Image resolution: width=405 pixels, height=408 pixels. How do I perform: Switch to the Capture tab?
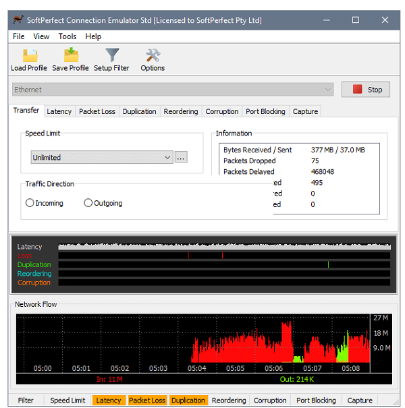tap(305, 111)
